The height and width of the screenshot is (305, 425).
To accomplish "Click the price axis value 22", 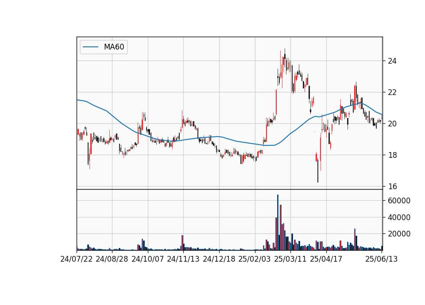I will 392,92.
